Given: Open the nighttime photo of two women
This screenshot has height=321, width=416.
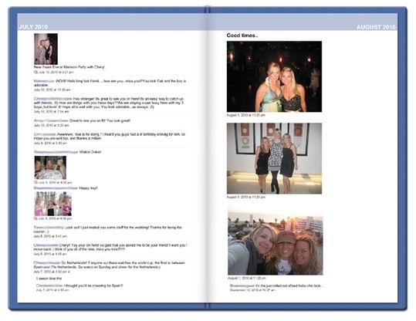Looking at the screenshot, I should [x=274, y=76].
